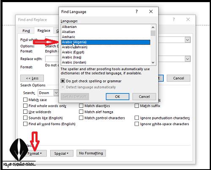Enable Match diacritics checkbox
Image resolution: width=211 pixels, height=170 pixels.
pyautogui.click(x=81, y=106)
